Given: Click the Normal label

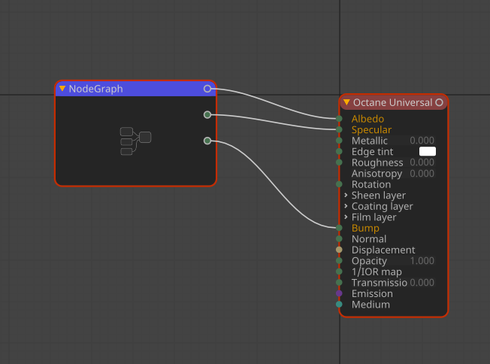Looking at the screenshot, I should tap(369, 239).
